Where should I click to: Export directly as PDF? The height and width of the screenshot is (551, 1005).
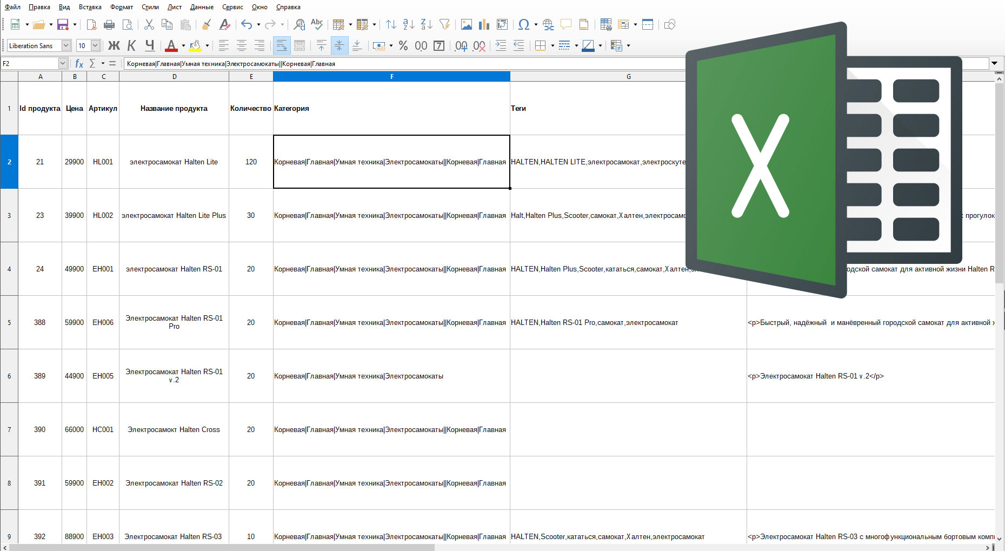91,24
